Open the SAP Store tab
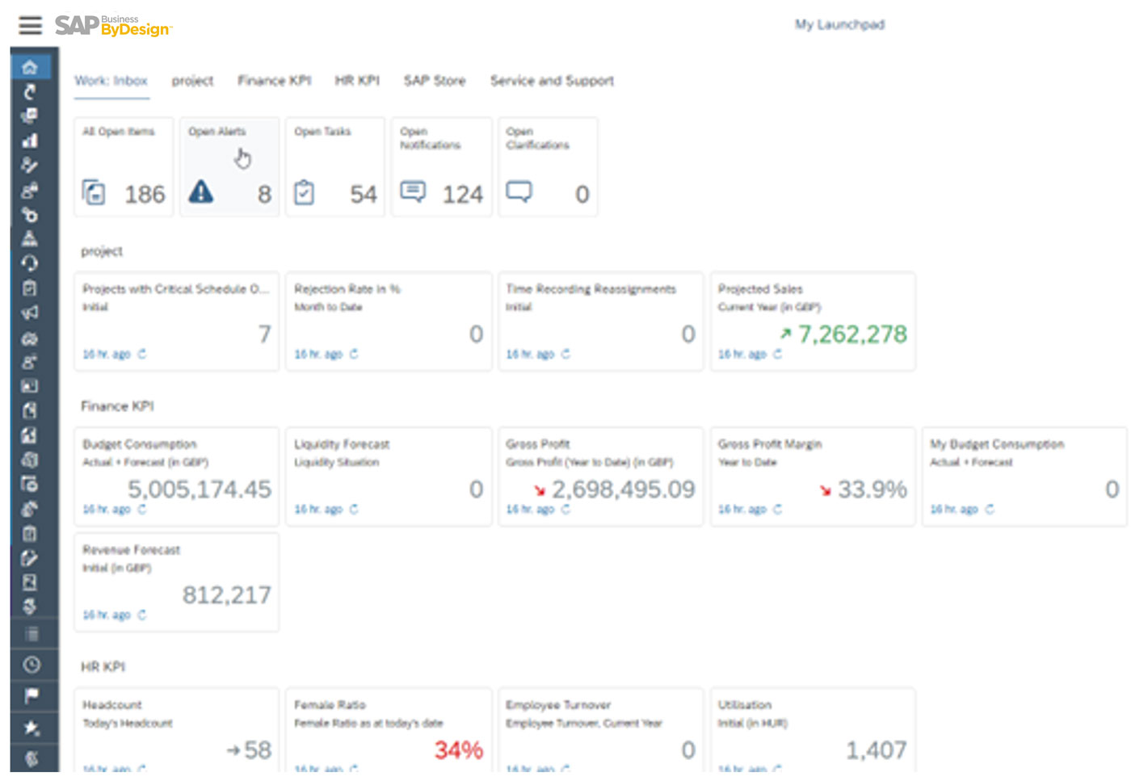This screenshot has width=1131, height=781. (435, 81)
